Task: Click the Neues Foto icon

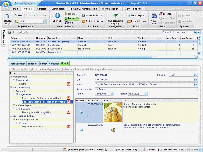Action: click(154, 16)
